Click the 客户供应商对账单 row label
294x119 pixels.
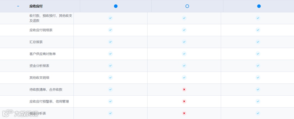[x=42, y=54]
